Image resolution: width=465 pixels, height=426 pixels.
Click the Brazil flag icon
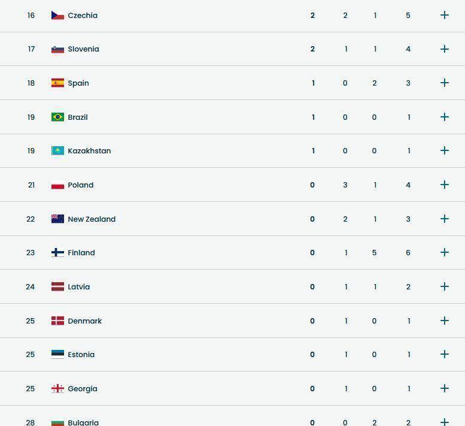(57, 117)
